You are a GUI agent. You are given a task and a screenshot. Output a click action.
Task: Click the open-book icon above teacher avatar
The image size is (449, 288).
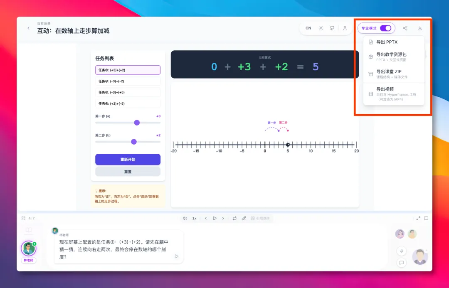pos(29,230)
